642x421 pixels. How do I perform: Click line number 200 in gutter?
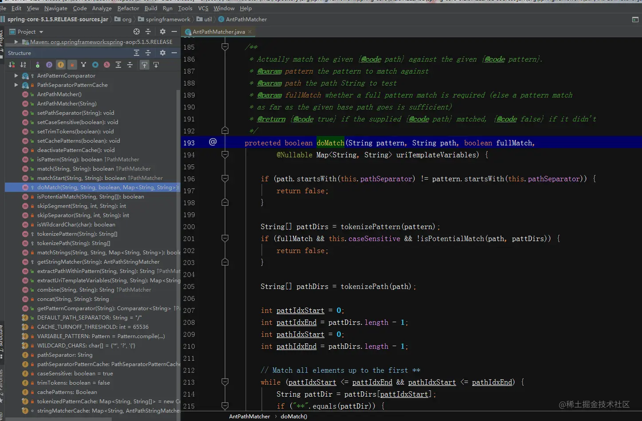(189, 226)
